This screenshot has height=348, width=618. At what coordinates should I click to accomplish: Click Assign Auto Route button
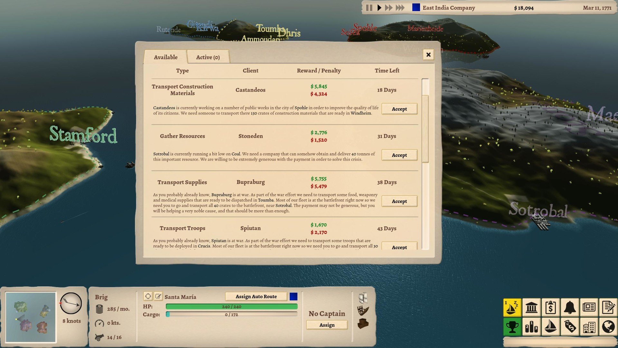pos(256,296)
